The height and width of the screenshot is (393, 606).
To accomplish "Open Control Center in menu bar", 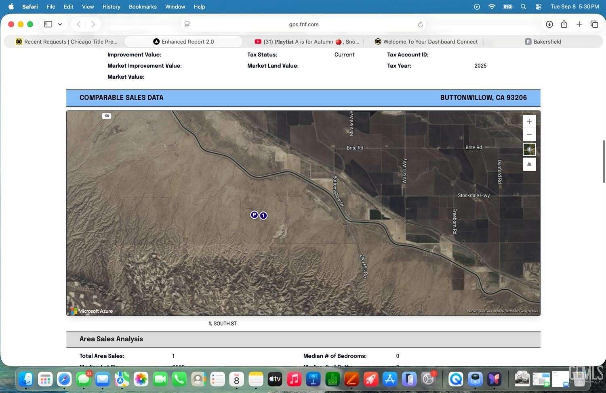I will tap(539, 6).
